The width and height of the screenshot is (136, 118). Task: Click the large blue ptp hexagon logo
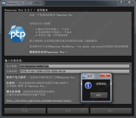click(x=17, y=34)
